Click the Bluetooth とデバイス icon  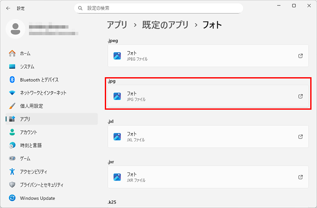[12, 80]
